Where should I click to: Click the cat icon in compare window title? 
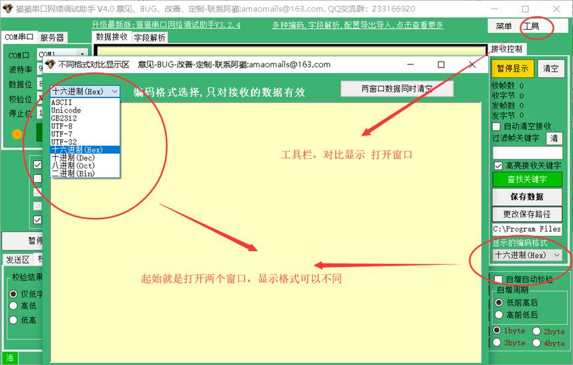tap(50, 65)
